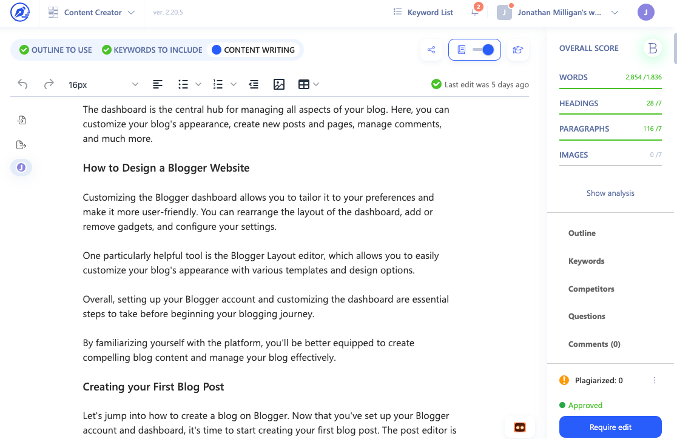Image resolution: width=677 pixels, height=439 pixels.
Task: Open the notifications bell with badge
Action: pos(475,13)
